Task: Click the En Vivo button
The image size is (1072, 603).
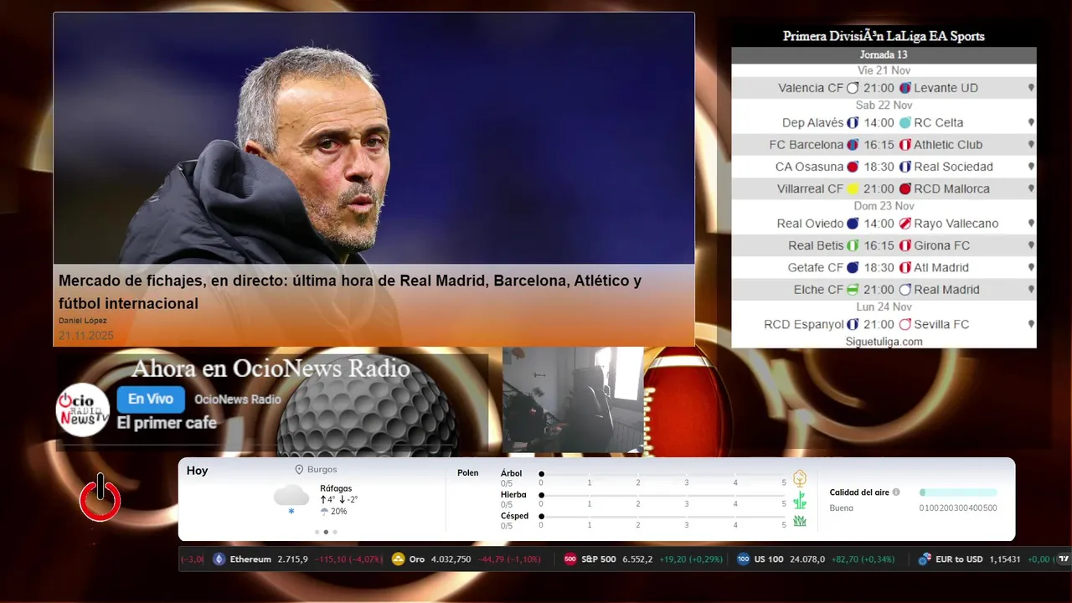Action: [151, 399]
